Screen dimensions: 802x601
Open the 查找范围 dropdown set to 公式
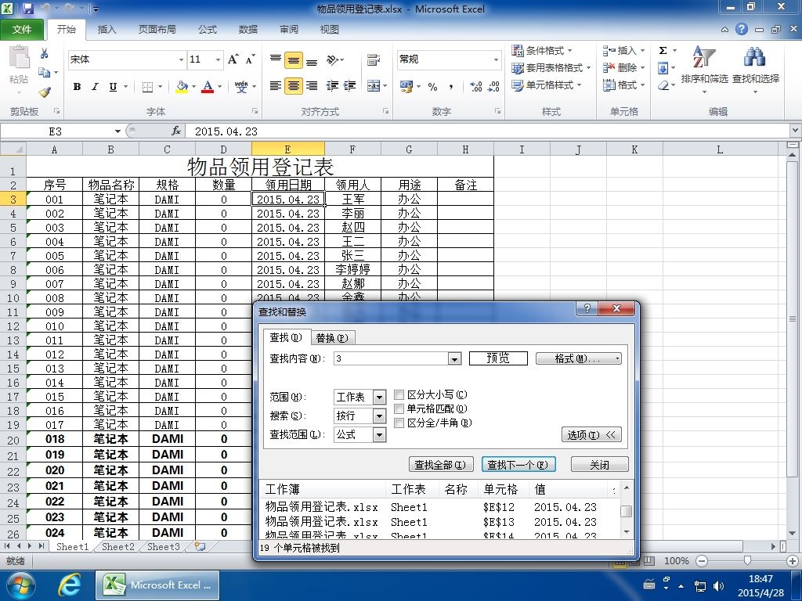coord(380,435)
